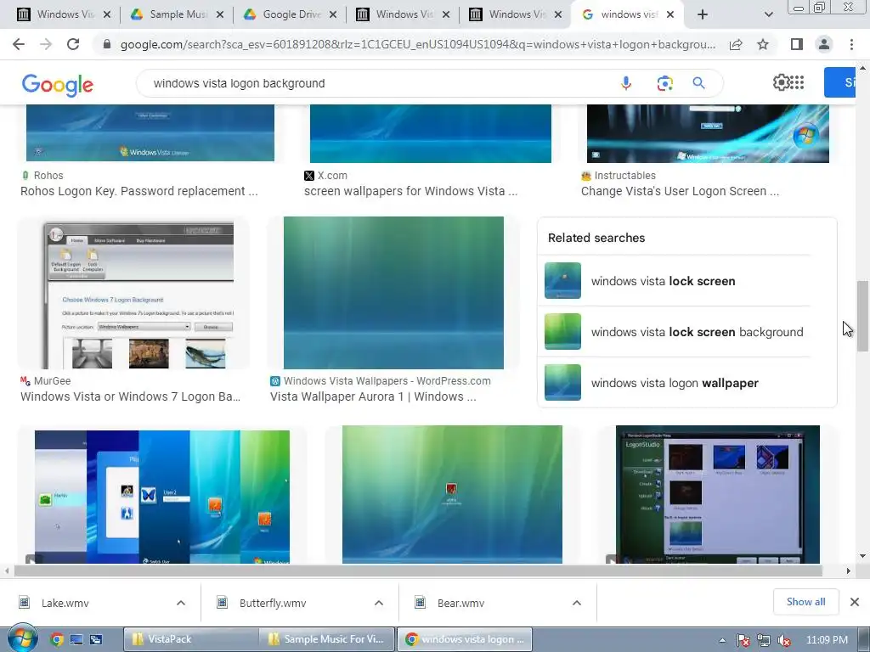Close the first Windows Vista tab
The image size is (870, 652).
coord(106,14)
